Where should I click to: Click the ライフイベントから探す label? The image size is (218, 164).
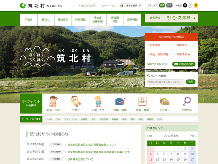click(31, 103)
